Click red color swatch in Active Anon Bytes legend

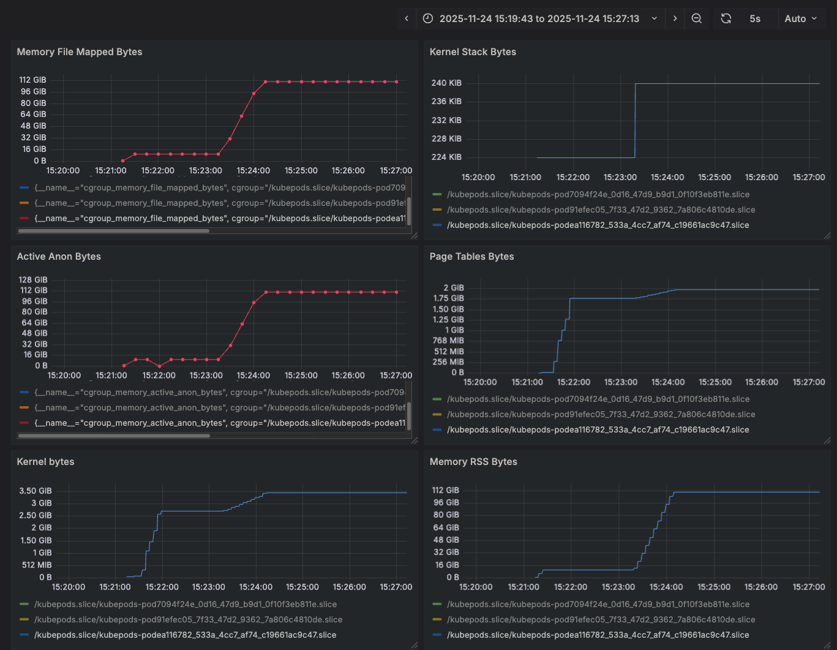click(24, 423)
